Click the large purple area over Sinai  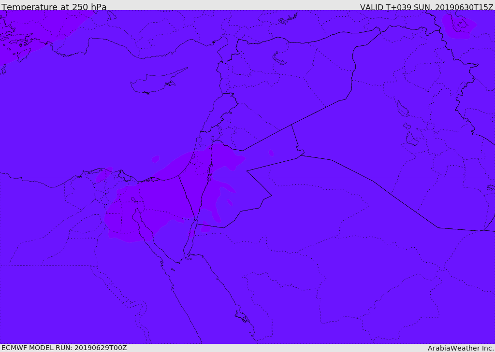point(160,203)
